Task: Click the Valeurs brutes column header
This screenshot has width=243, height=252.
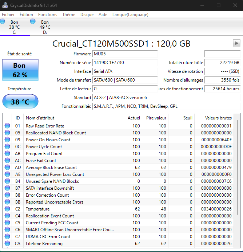Action: [214, 118]
